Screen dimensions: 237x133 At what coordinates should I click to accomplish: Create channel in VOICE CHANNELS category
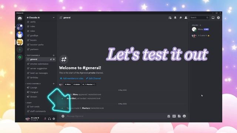(x=53, y=83)
